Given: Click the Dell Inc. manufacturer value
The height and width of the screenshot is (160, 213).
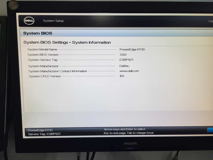Looking at the screenshot, I should [x=124, y=66].
